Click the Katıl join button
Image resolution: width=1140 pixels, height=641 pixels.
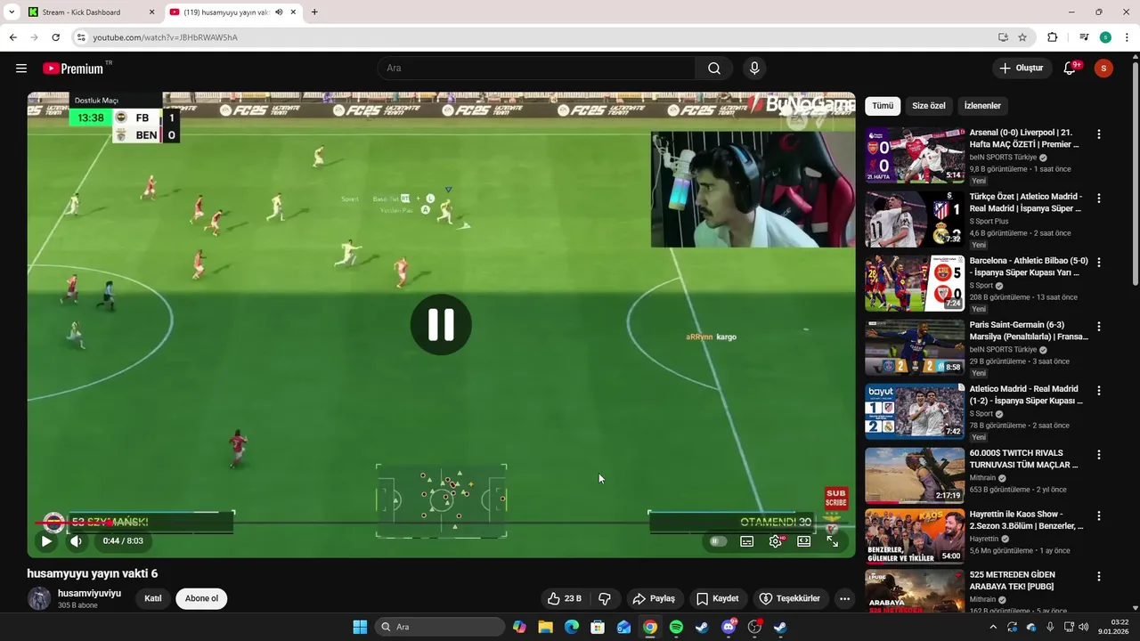[x=153, y=598]
